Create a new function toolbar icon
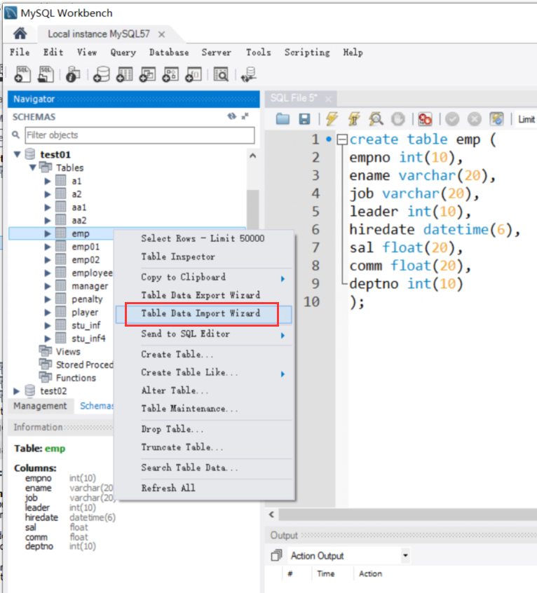This screenshot has width=537, height=593. [193, 74]
